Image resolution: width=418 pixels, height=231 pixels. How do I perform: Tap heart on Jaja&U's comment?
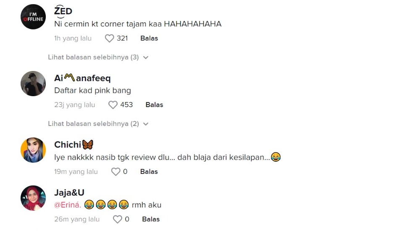pyautogui.click(x=118, y=219)
